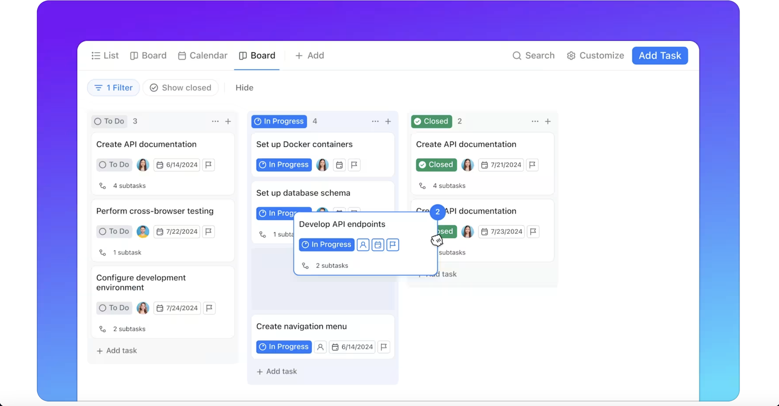Toggle Show closed tasks

coord(181,88)
